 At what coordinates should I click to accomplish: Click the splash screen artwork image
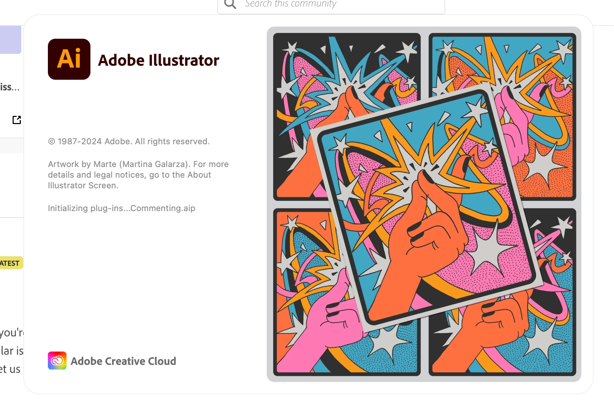pyautogui.click(x=424, y=204)
